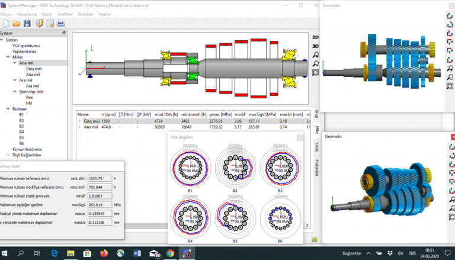Click the B5 bearing load distribution diagram
The width and height of the screenshot is (455, 260).
pyautogui.click(x=235, y=217)
